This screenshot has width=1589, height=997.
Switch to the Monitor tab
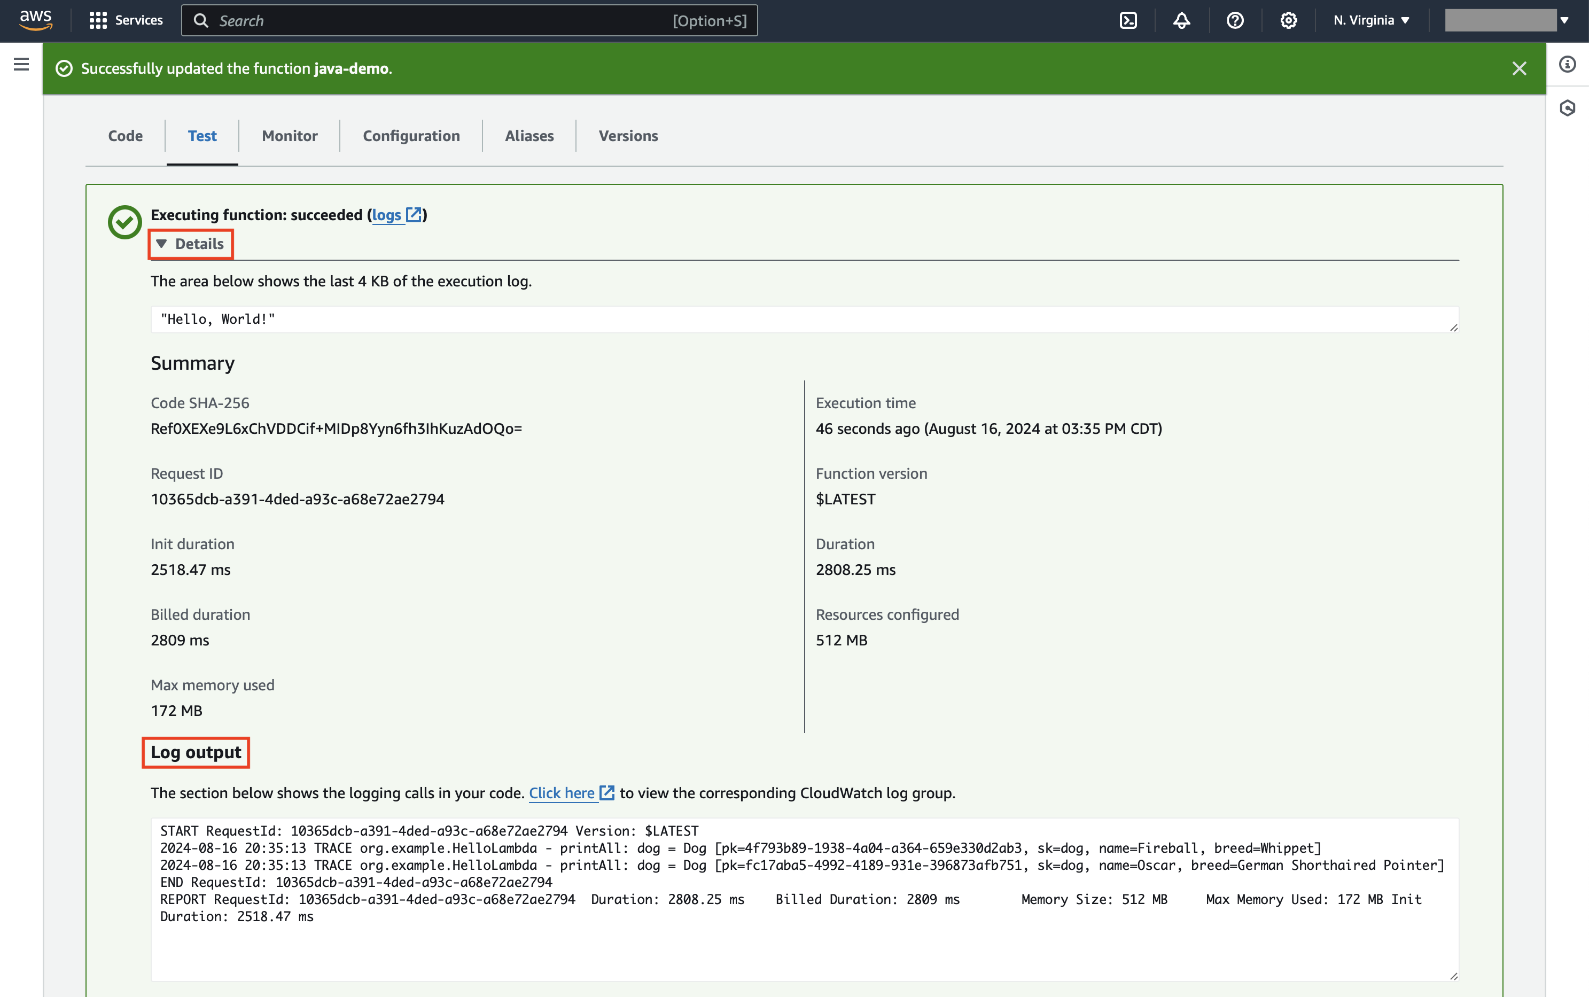click(289, 136)
